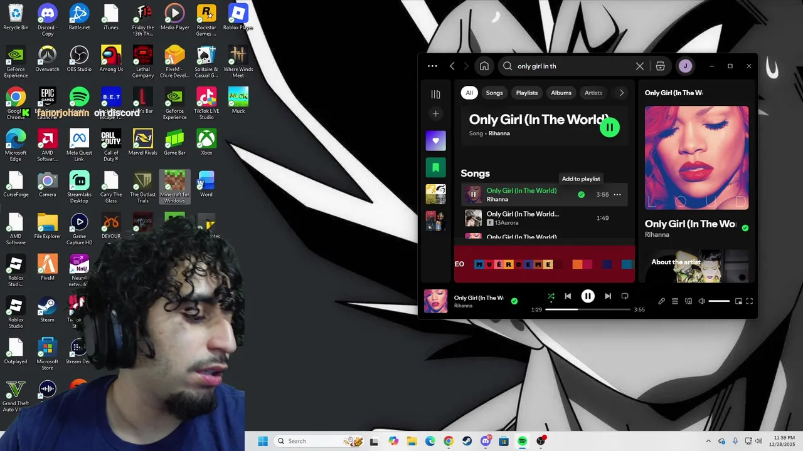Open Steam from the taskbar
This screenshot has height=451, width=803.
[x=467, y=441]
